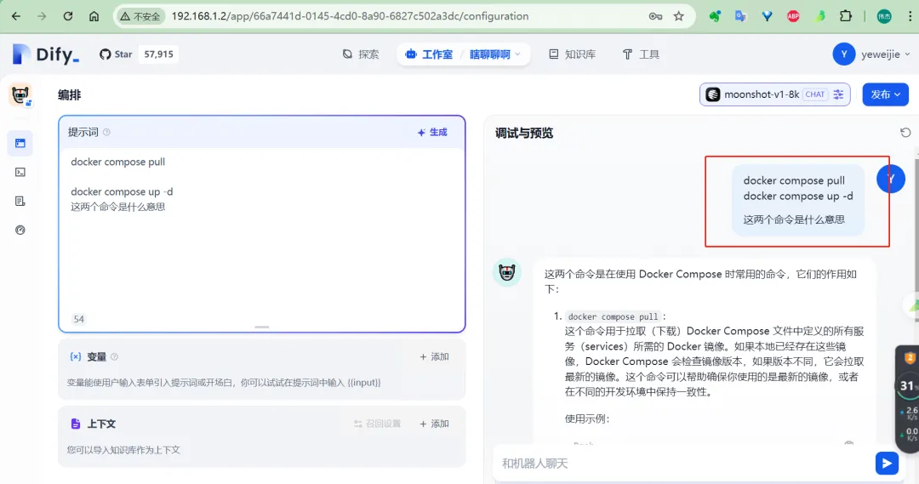Open the monitoring gauge icon in sidebar
The height and width of the screenshot is (484, 919).
[20, 230]
